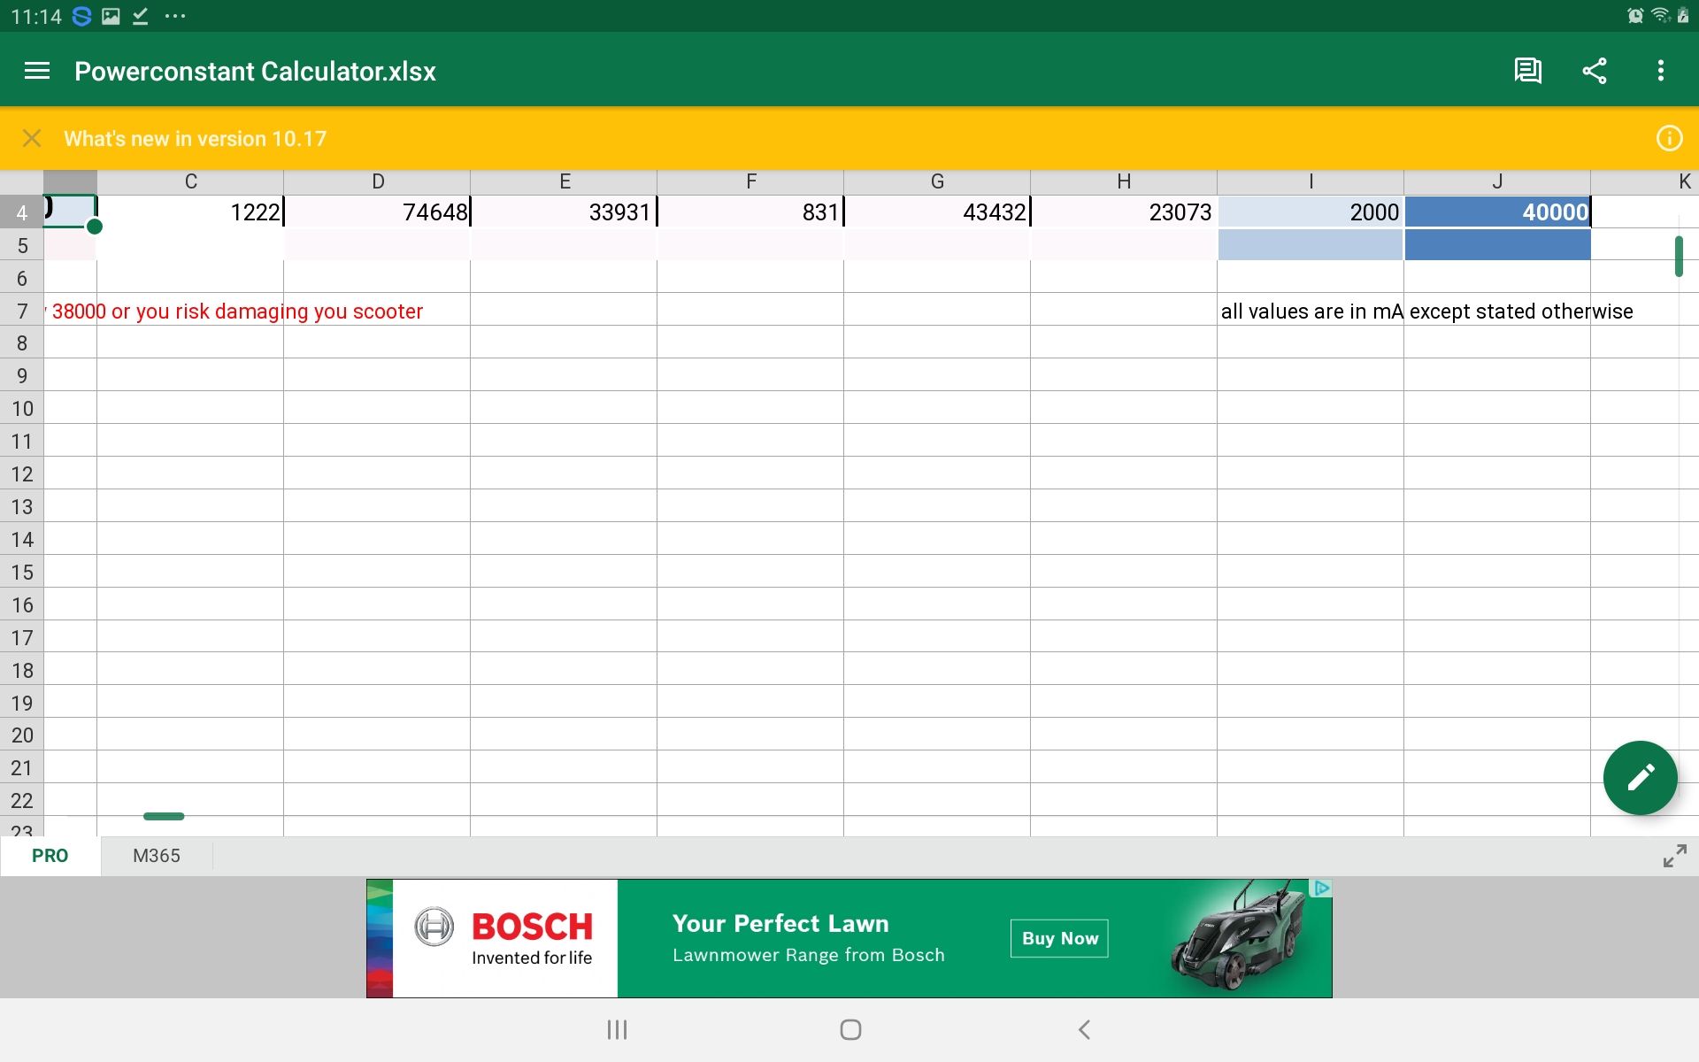This screenshot has width=1699, height=1062.
Task: Select the PRO sheet tab
Action: click(x=50, y=856)
